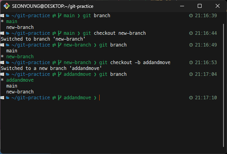Click folder icon on the 21:16:39 prompt line
227x154 pixels.
tap(8, 16)
